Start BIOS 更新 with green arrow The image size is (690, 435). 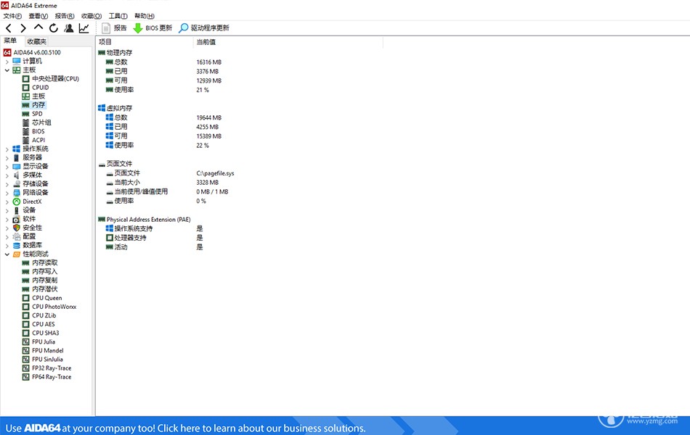tap(153, 28)
